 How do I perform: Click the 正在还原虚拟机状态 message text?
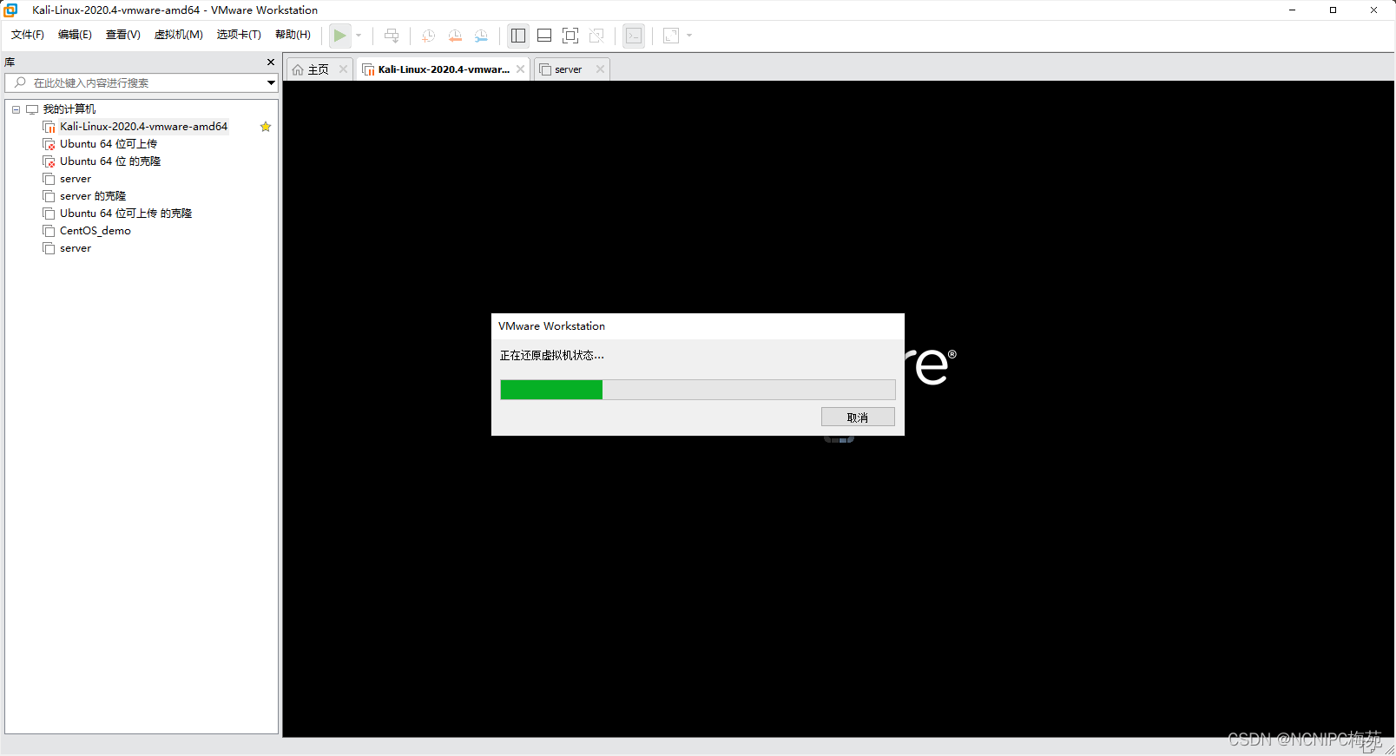[551, 356]
